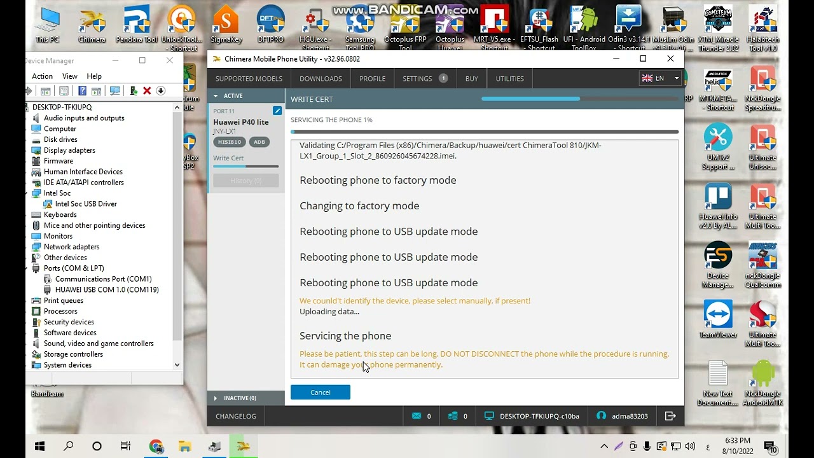Image resolution: width=814 pixels, height=458 pixels.
Task: Open messages envelope icon in Chimera status bar
Action: pos(417,416)
